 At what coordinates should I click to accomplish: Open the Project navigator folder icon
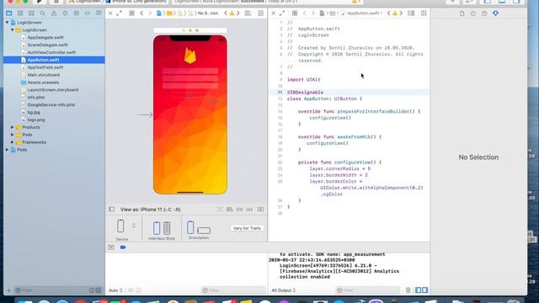pos(9,13)
